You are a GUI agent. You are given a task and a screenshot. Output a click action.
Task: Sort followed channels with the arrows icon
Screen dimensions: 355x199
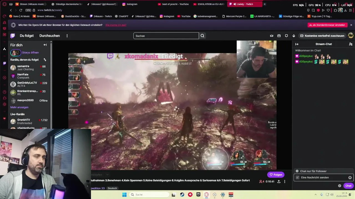(x=45, y=60)
